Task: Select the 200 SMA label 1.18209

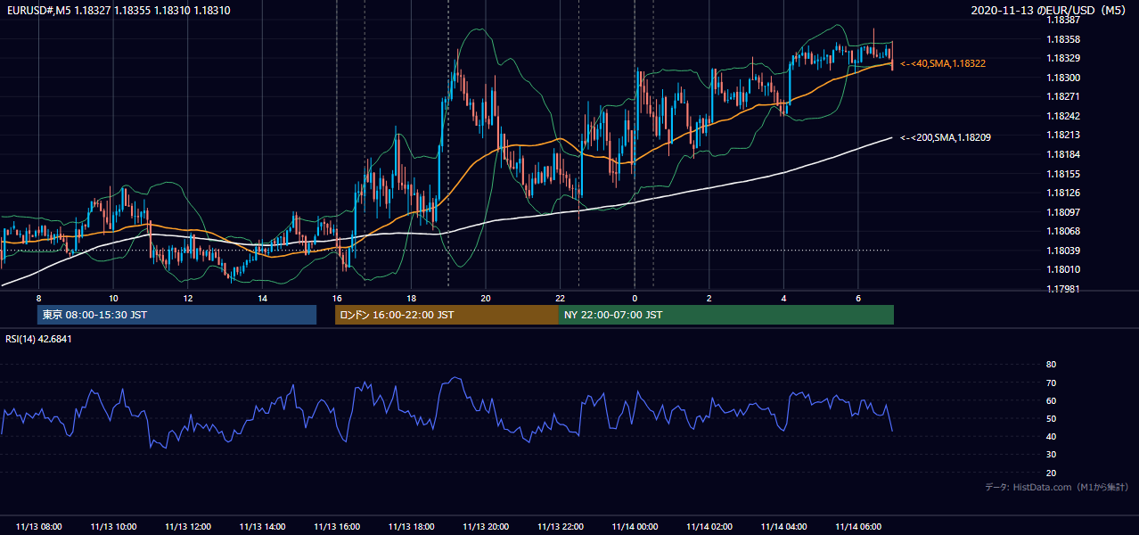Action: point(946,137)
